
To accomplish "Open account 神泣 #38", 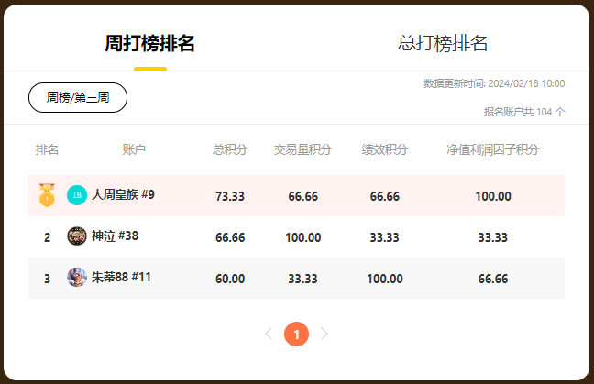I will (115, 236).
